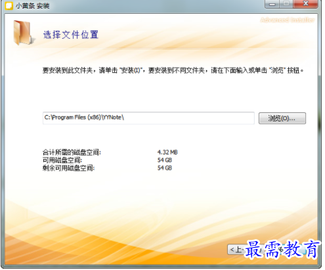Click the 浏览(O)... browse button
Viewport: 325px width, 270px height.
tap(282, 118)
